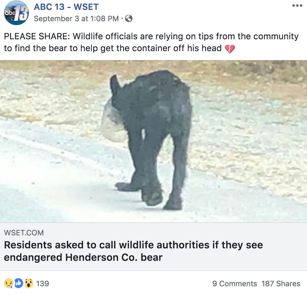The image size is (307, 295).
Task: Click the September 3 at 1:08 PM timestamp
Action: point(76,19)
